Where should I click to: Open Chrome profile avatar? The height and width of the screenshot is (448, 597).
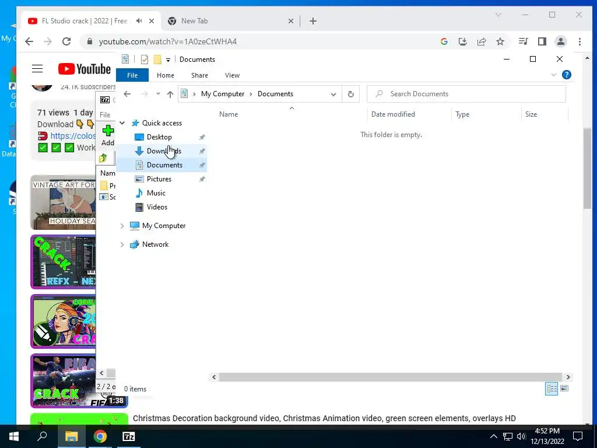pos(560,41)
